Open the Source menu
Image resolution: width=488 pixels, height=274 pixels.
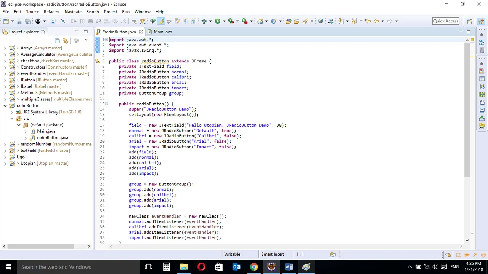tap(32, 12)
